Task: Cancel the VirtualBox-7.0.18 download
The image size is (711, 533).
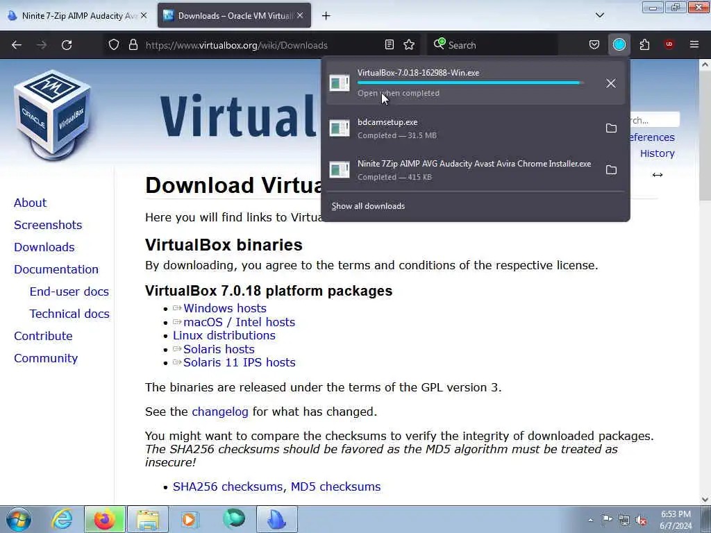Action: click(x=611, y=83)
